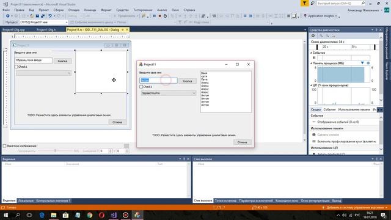Viewport: 391px width, 220px height.
Task: Select the Кнопка button in the dialog designer
Action: point(62,61)
